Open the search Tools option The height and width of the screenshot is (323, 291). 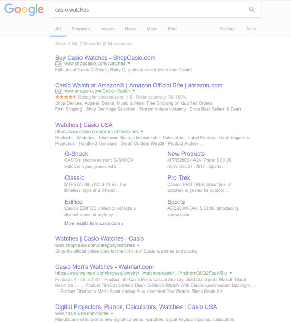tap(251, 29)
